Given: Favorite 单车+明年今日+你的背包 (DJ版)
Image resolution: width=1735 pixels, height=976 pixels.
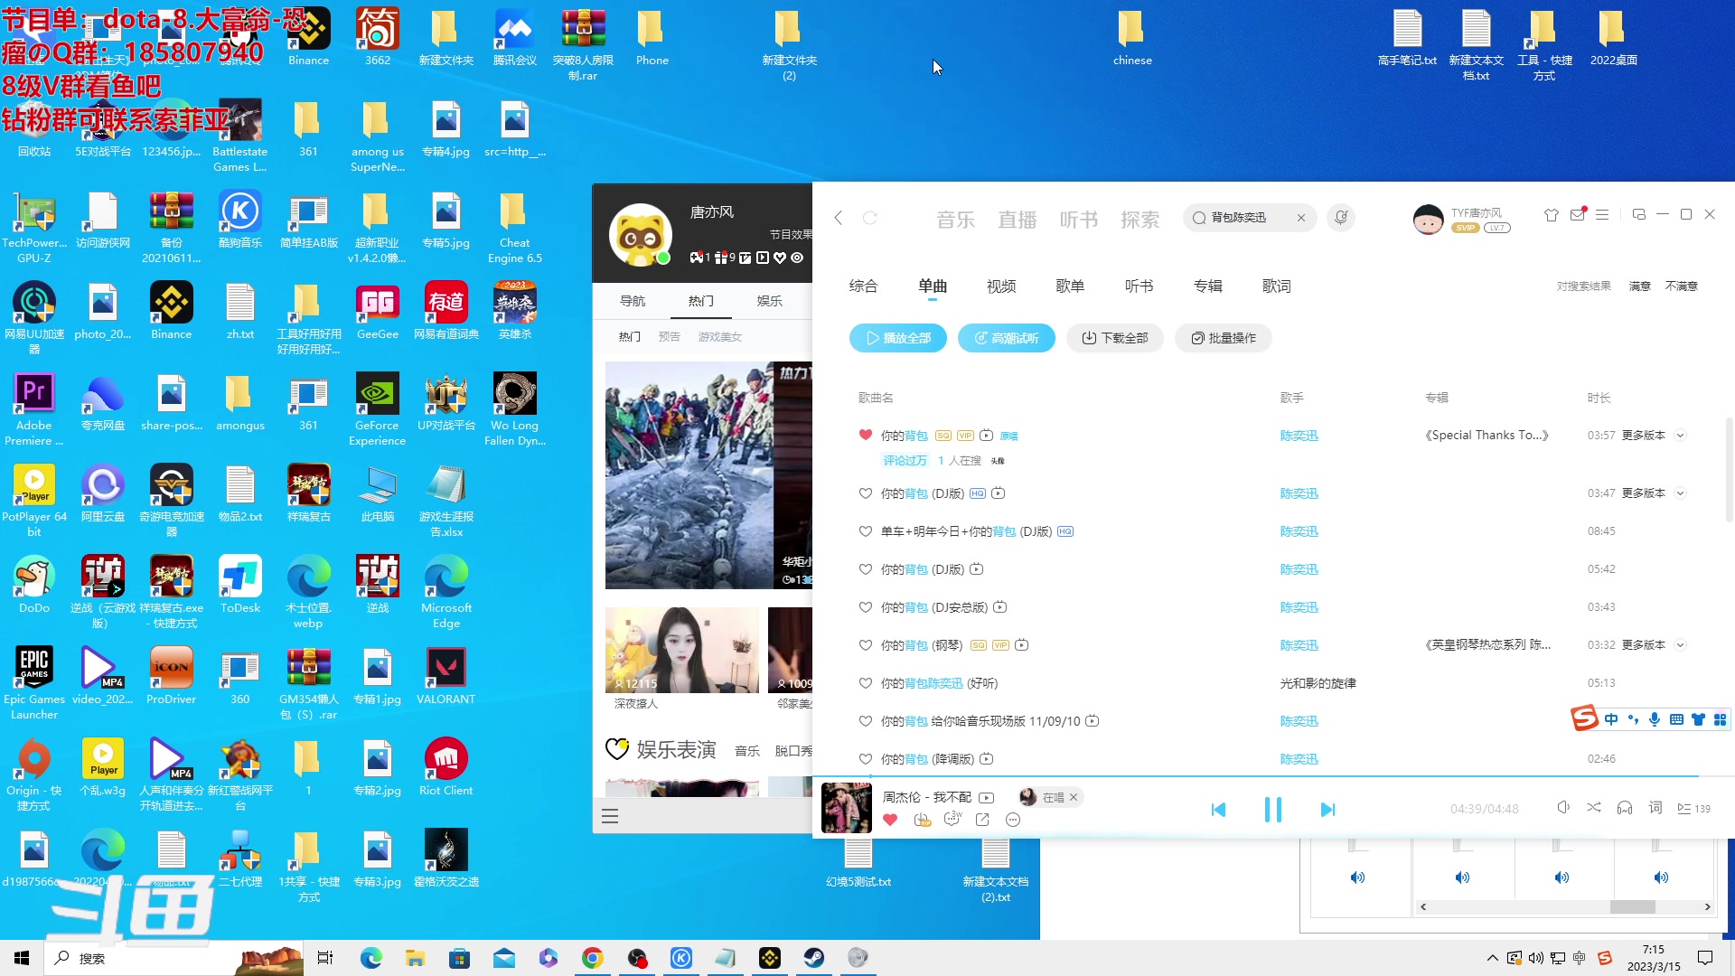Looking at the screenshot, I should 865,531.
